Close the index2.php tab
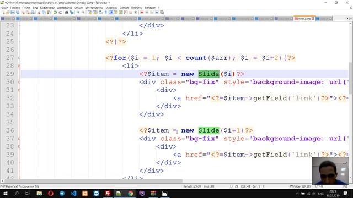The image size is (353, 198). [x=313, y=19]
